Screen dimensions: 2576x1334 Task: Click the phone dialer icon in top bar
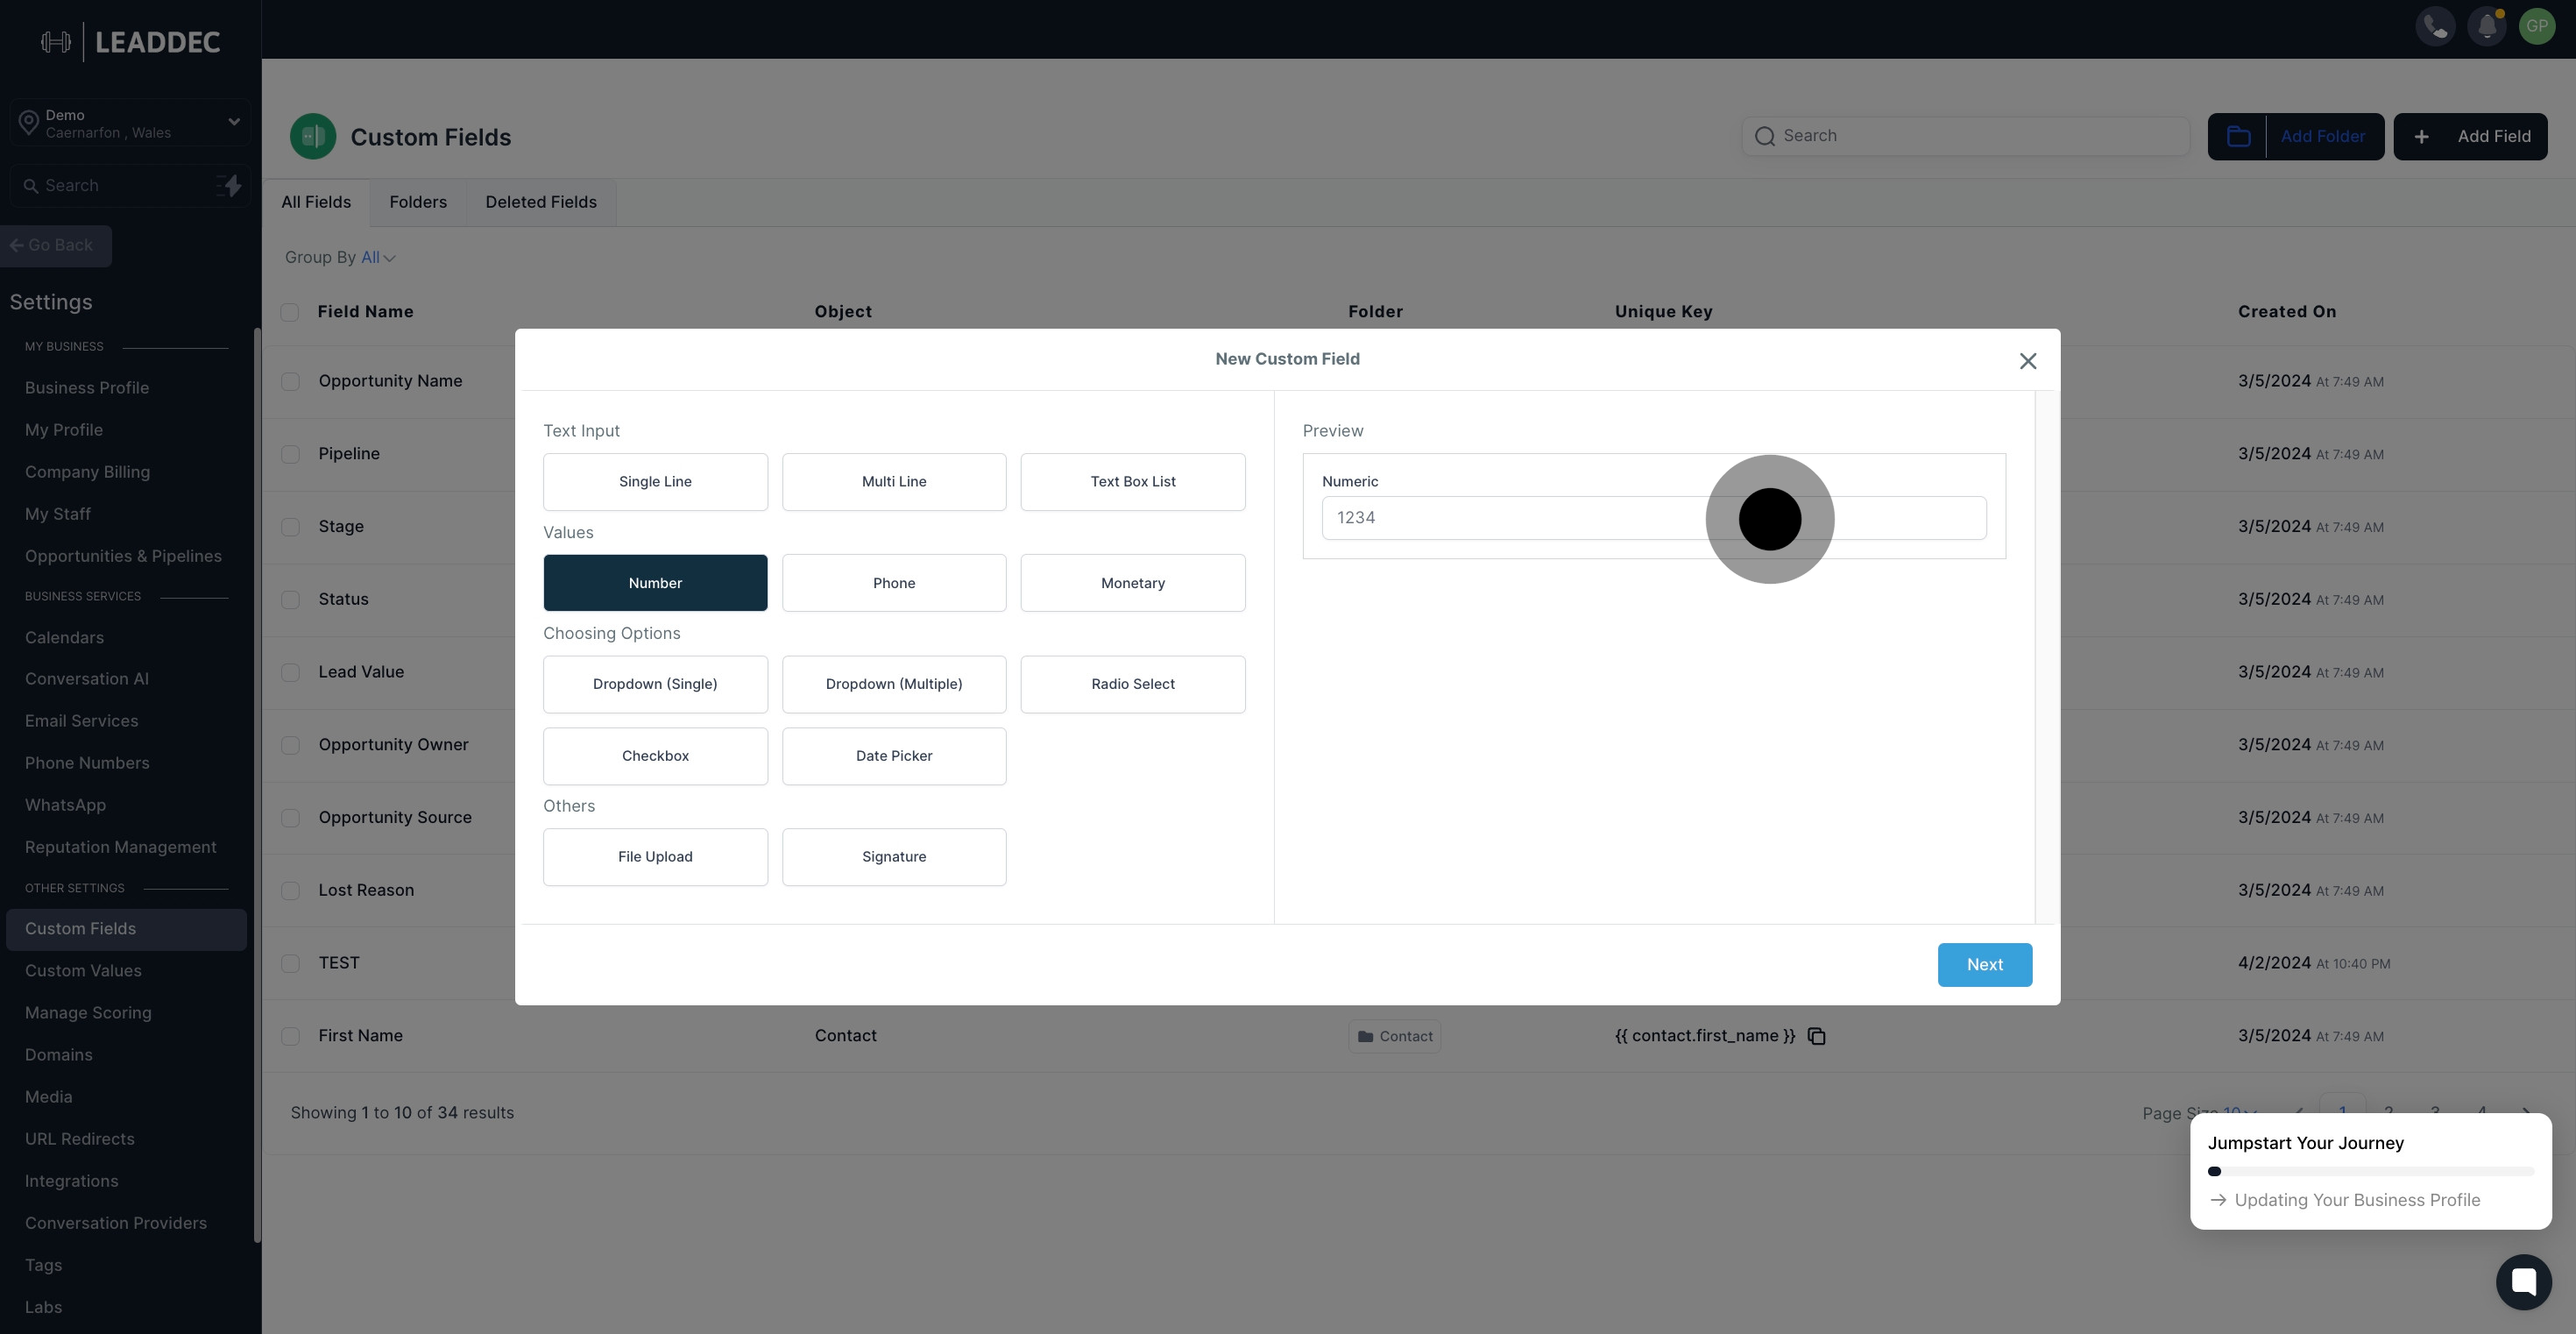pos(2435,27)
